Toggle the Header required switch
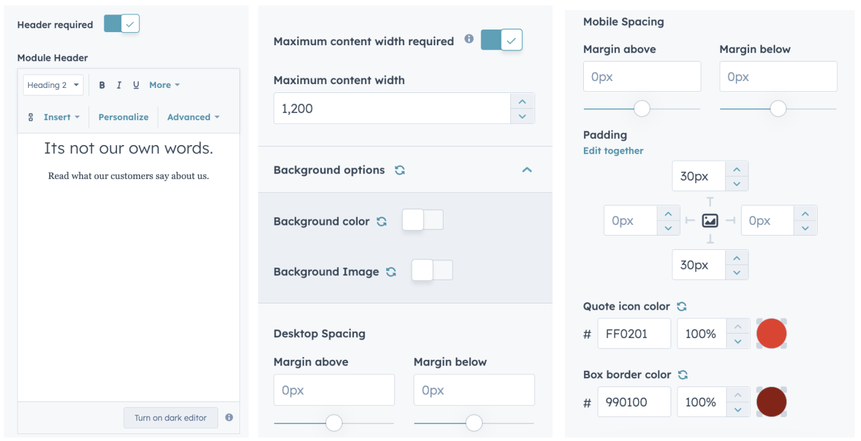Viewport: 861px width, 441px height. pos(121,24)
